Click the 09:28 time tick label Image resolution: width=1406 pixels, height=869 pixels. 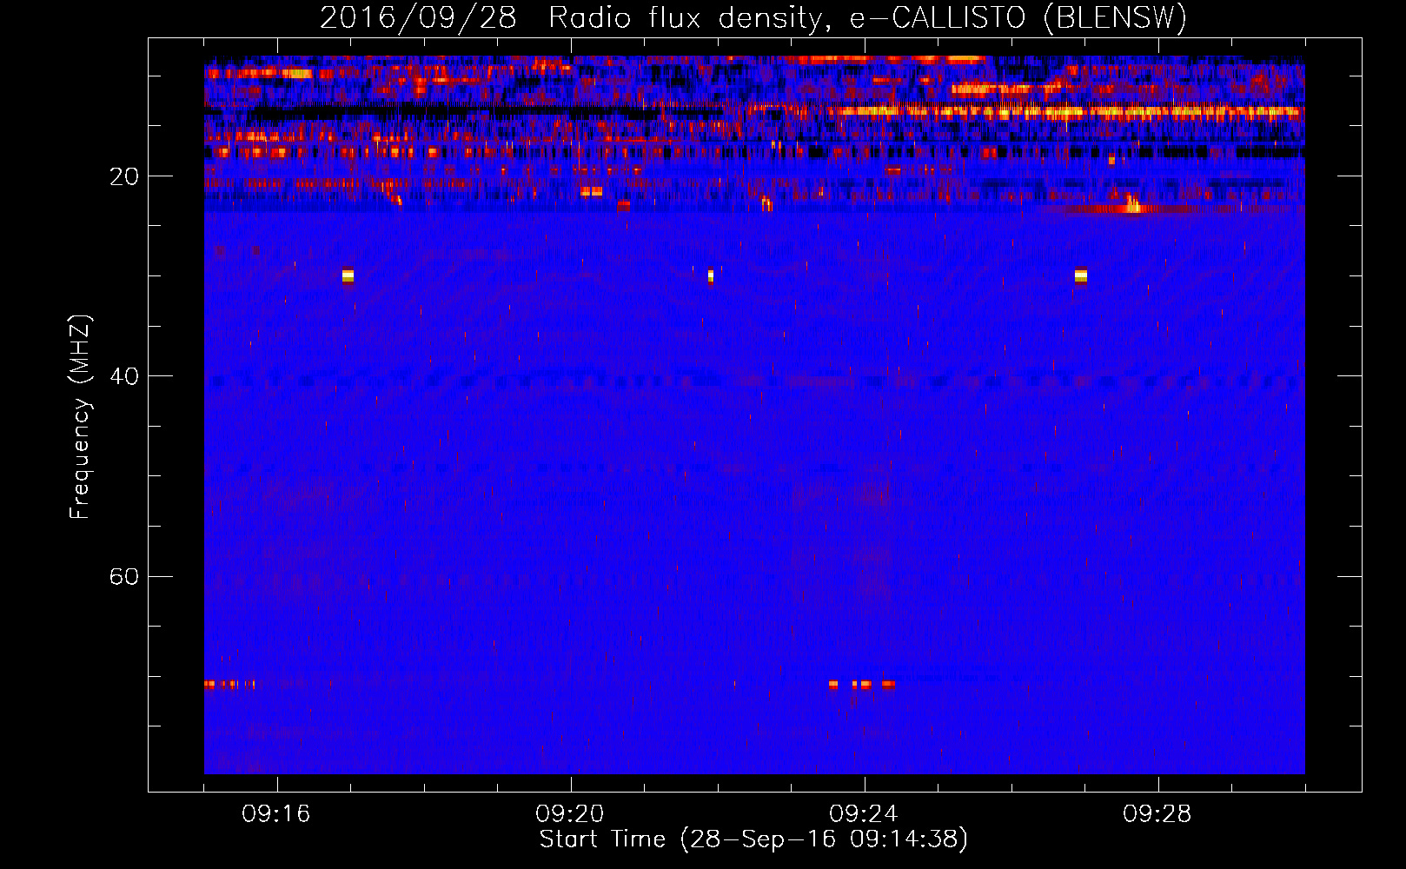[1157, 814]
